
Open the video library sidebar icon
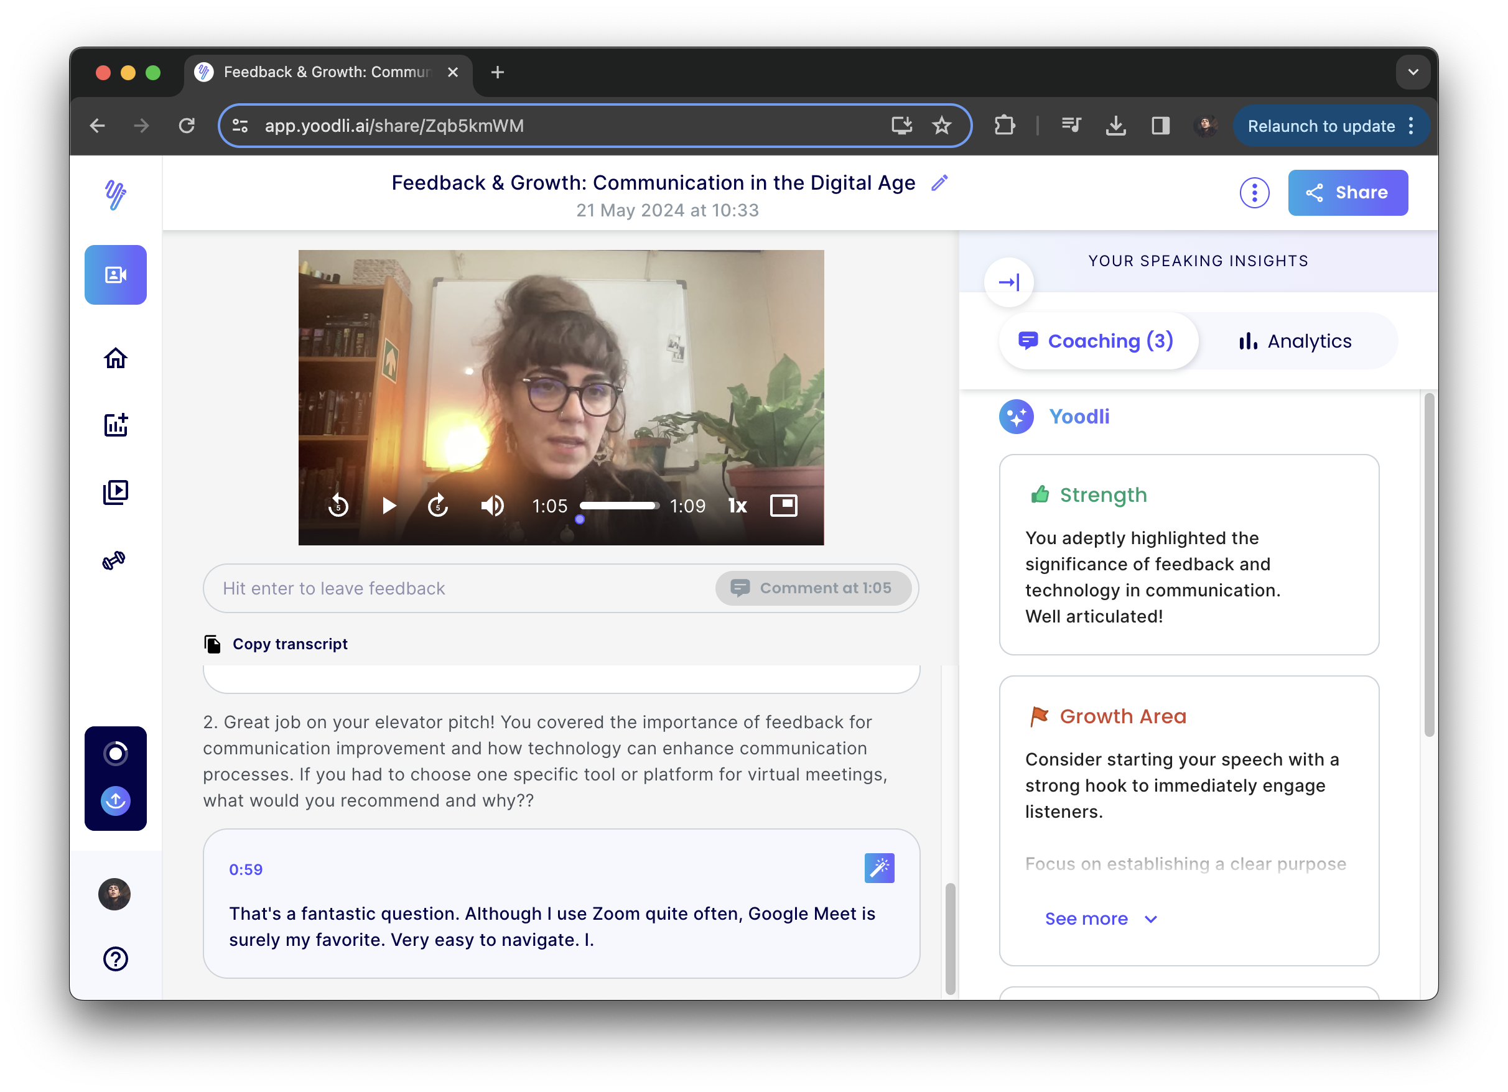[x=115, y=493]
